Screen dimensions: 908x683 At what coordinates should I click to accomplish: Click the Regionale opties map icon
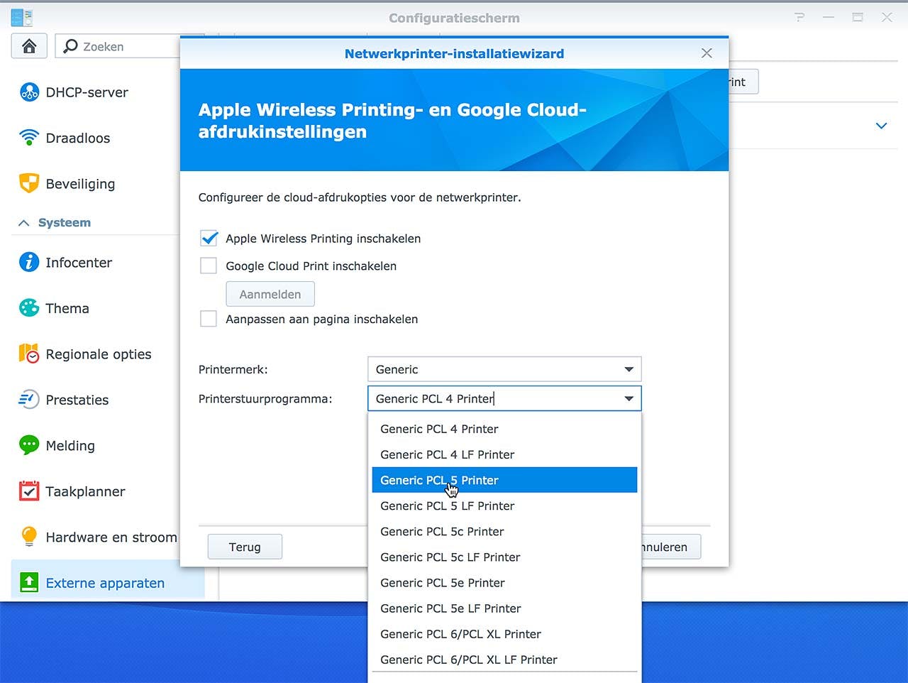point(29,354)
